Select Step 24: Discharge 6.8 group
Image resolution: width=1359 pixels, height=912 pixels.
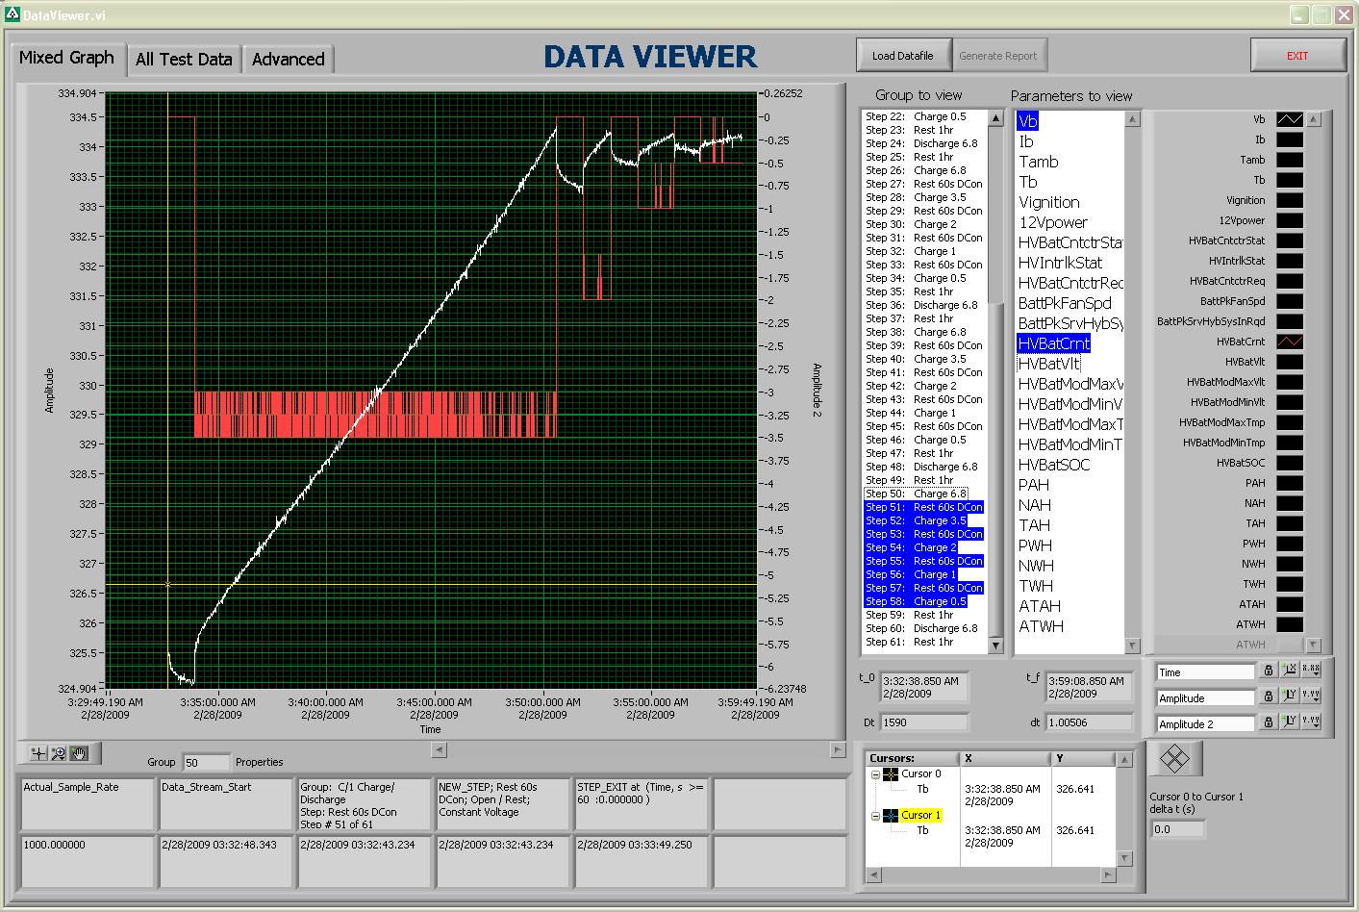pyautogui.click(x=921, y=143)
